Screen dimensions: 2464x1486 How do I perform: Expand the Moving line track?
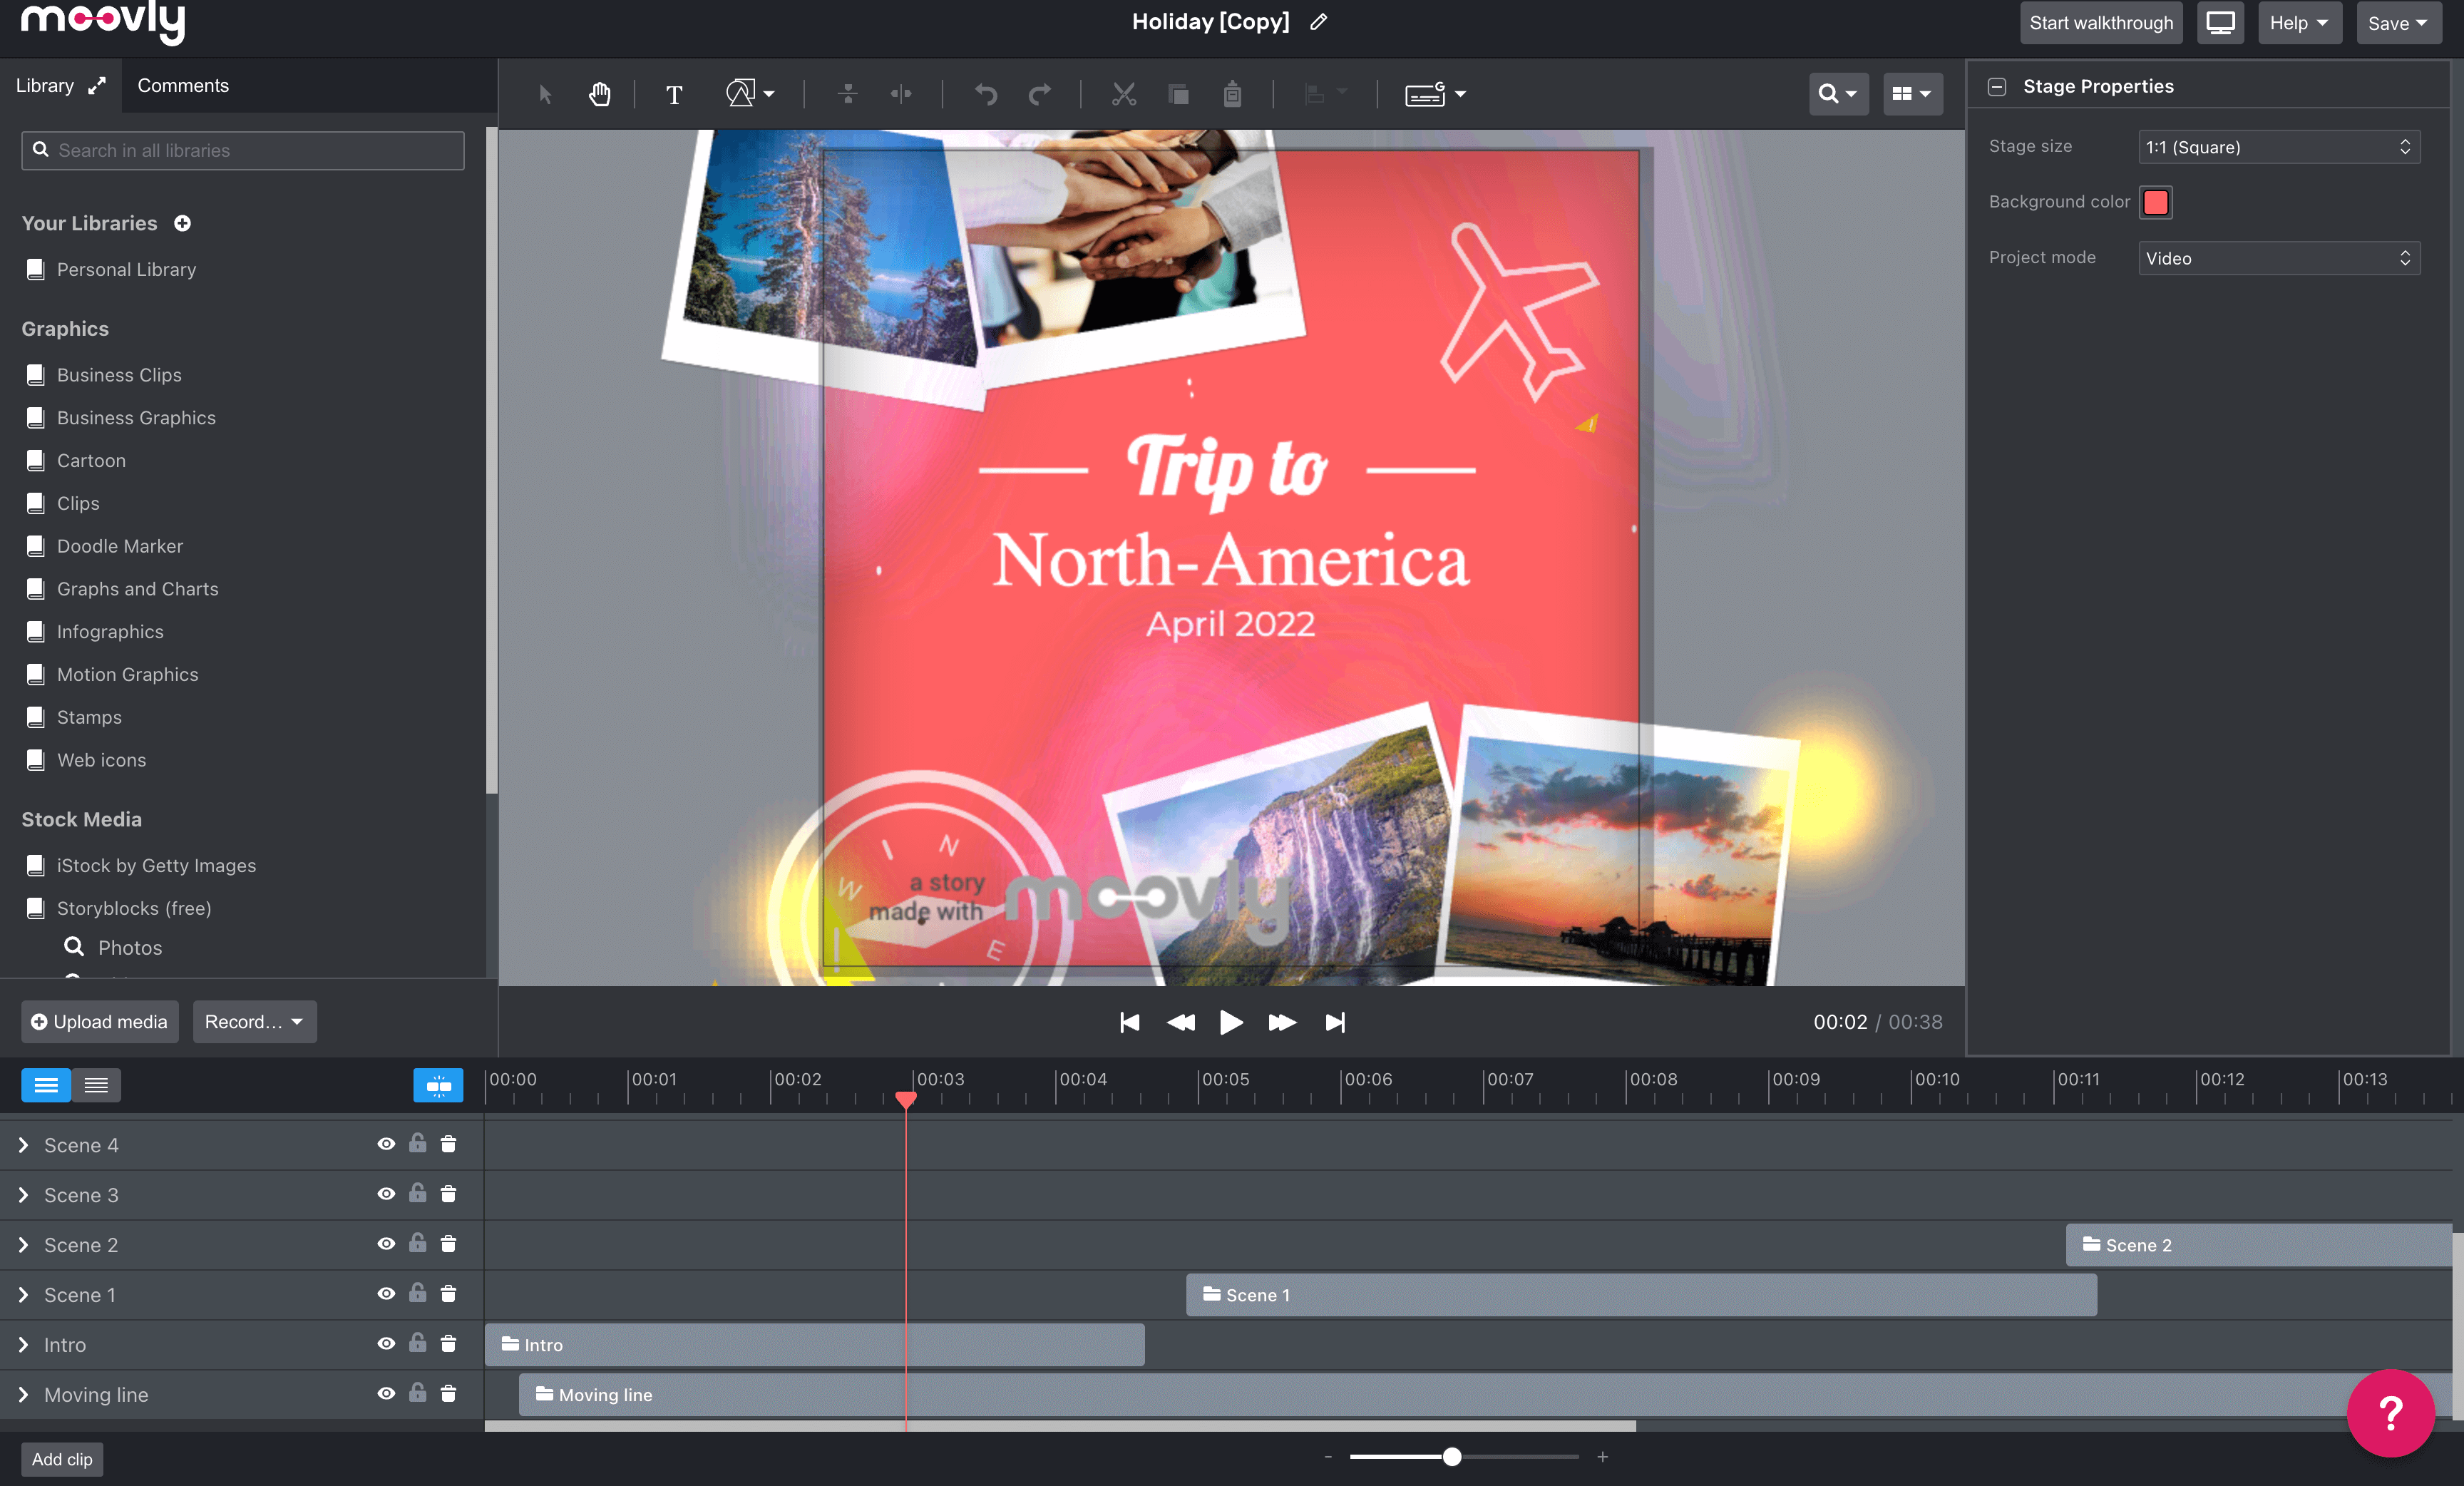tap(24, 1394)
